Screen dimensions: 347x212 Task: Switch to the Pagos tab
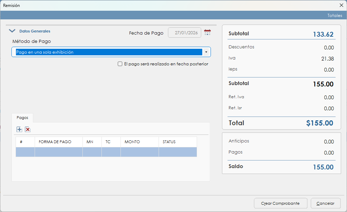(x=23, y=118)
